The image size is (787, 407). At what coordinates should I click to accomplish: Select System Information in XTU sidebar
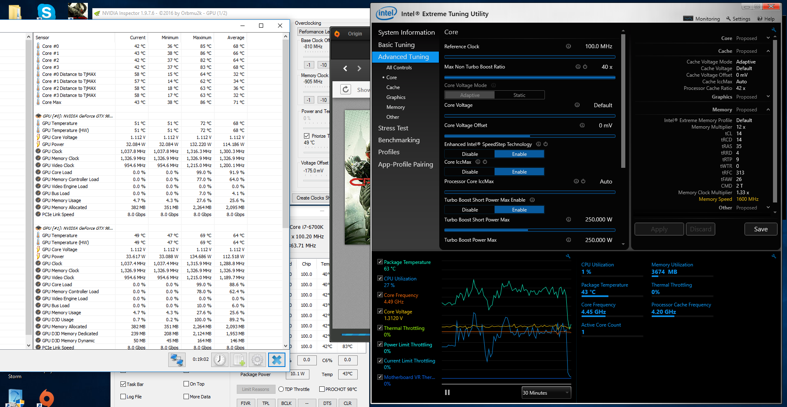406,32
